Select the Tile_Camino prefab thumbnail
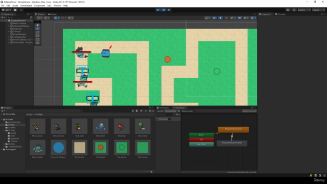327x184 pixels. click(80, 148)
